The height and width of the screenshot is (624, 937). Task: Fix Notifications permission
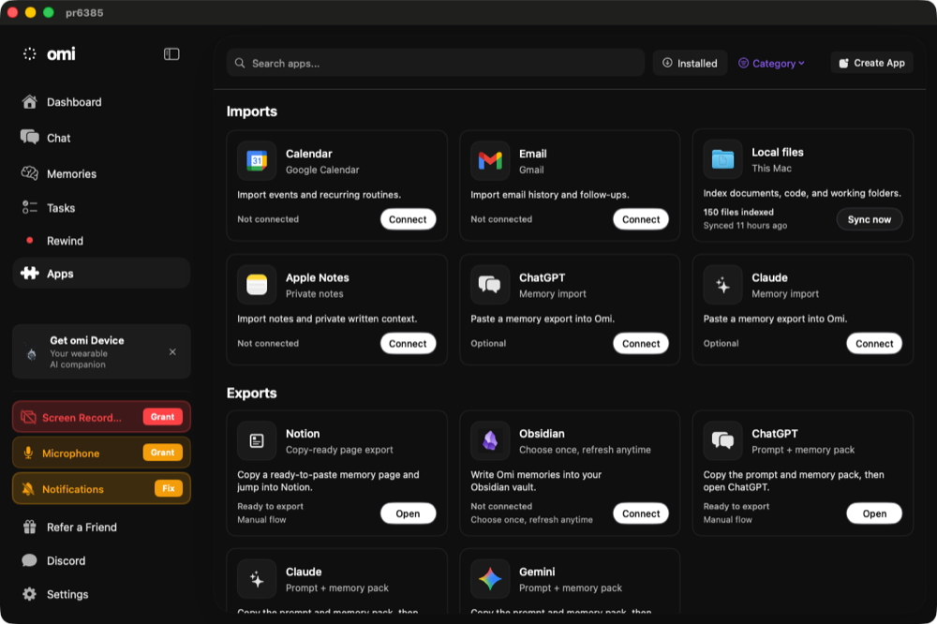[x=169, y=488]
